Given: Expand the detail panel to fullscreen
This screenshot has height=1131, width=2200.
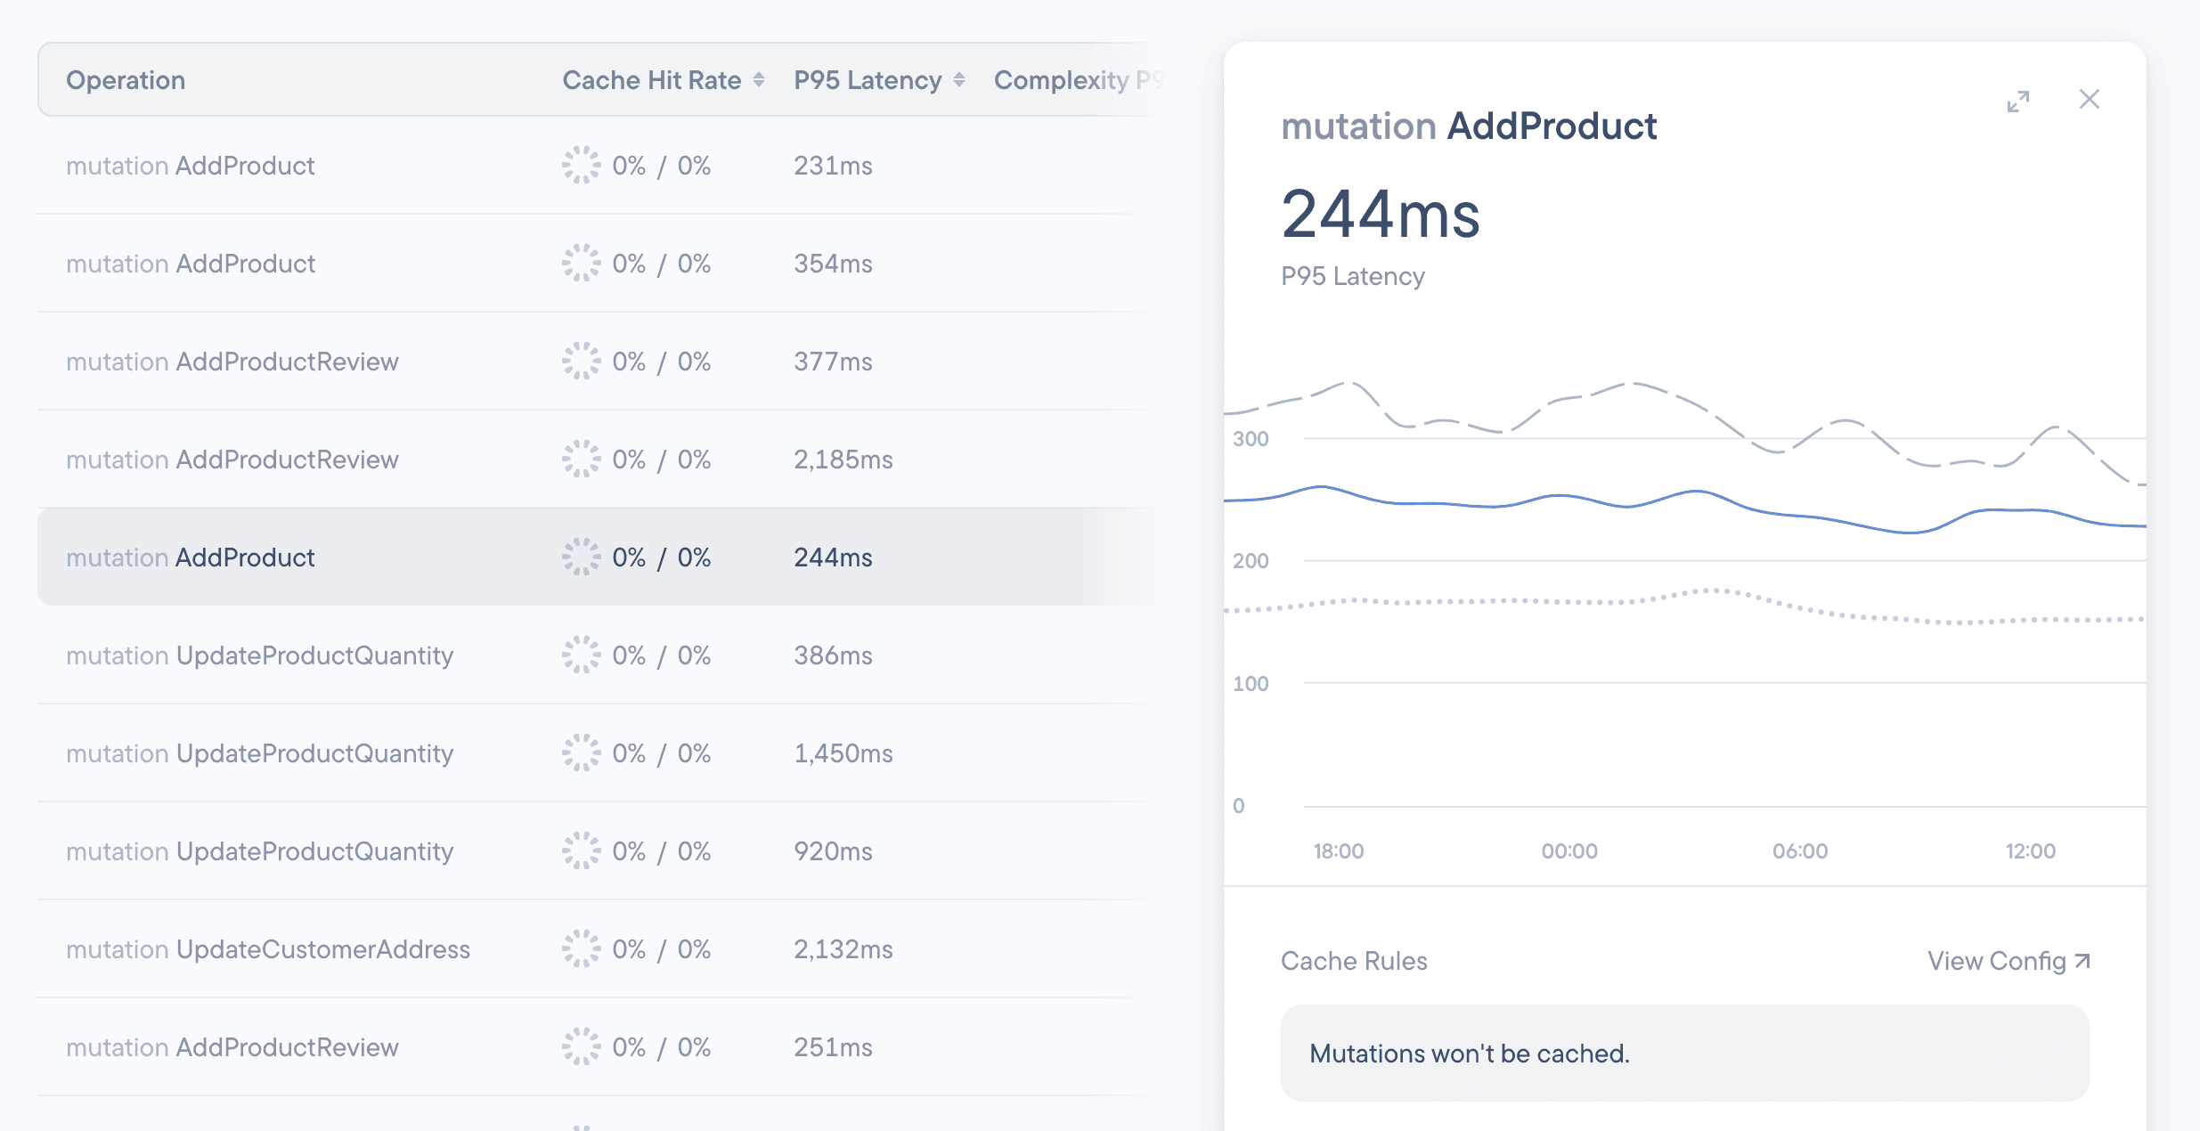Looking at the screenshot, I should (2017, 101).
